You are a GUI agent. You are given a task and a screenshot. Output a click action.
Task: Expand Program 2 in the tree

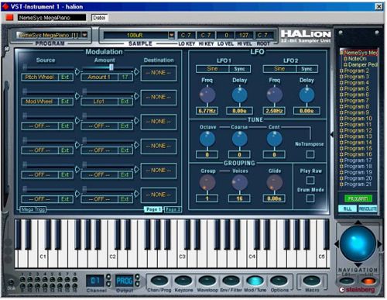(x=341, y=71)
